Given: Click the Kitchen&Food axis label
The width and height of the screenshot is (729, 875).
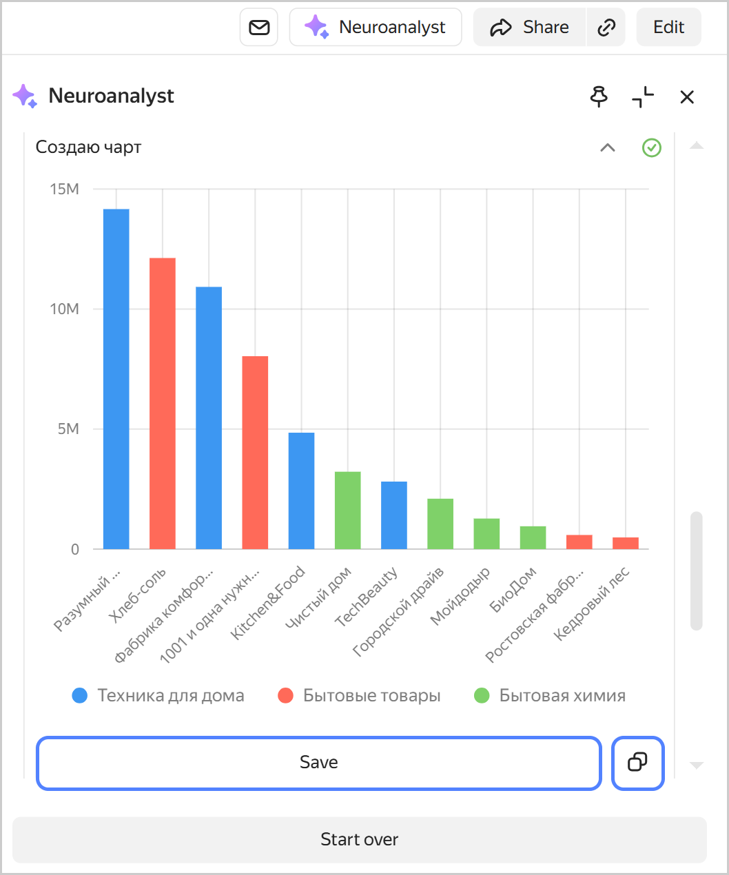Looking at the screenshot, I should [x=268, y=604].
